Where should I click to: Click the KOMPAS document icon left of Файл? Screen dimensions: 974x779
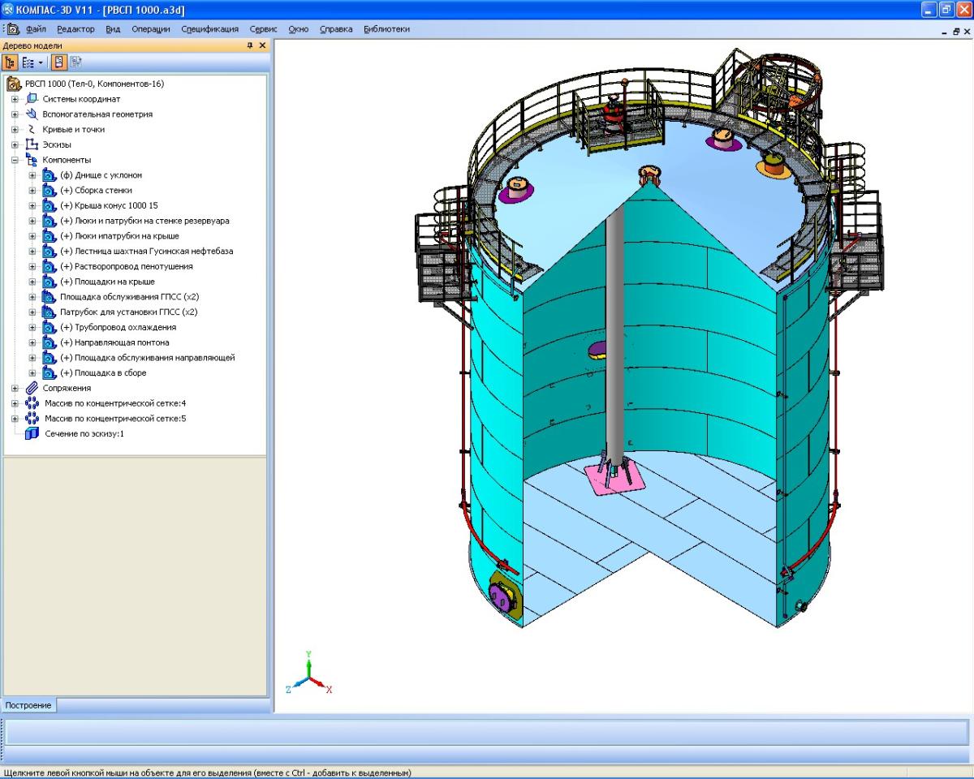[x=14, y=29]
